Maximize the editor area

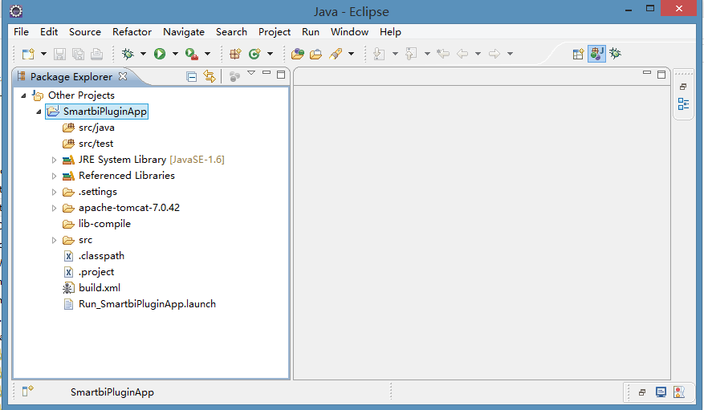point(661,75)
